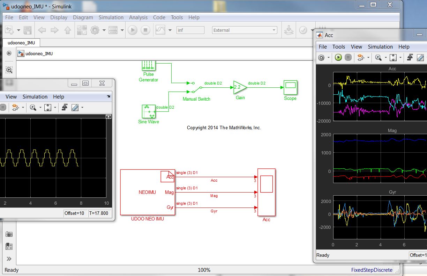427x276 pixels.
Task: Open the Code menu in Simulink
Action: (x=159, y=17)
